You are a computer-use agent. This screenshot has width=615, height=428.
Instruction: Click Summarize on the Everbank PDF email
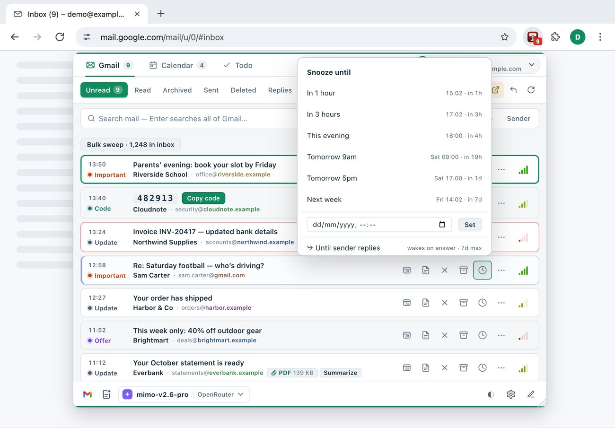(340, 373)
